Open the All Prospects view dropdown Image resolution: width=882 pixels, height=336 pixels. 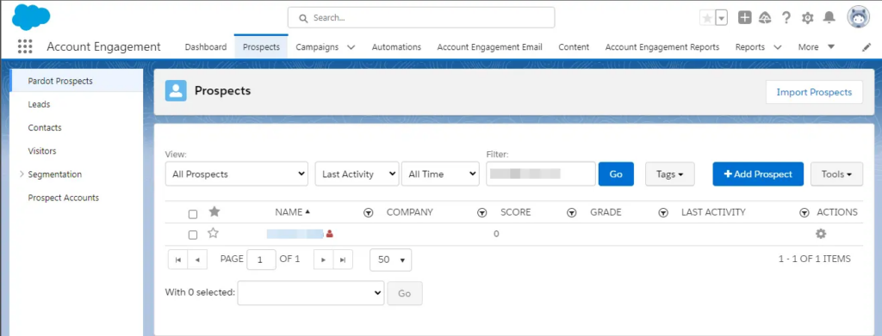click(x=237, y=174)
